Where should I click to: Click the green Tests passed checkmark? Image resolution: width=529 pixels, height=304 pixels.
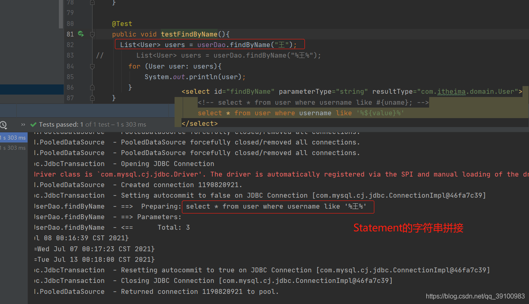(34, 125)
